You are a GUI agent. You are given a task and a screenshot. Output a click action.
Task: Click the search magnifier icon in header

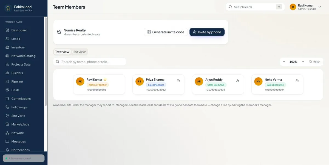coord(230,7)
